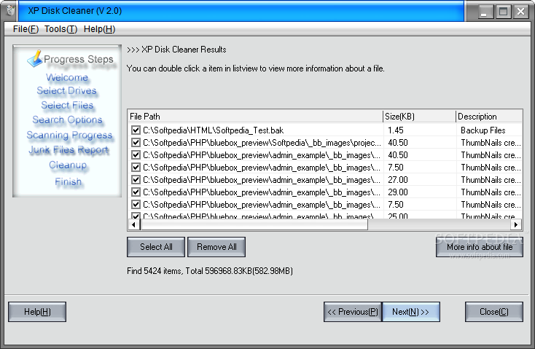Click the Backup Files description cell
The height and width of the screenshot is (349, 535).
(x=483, y=130)
